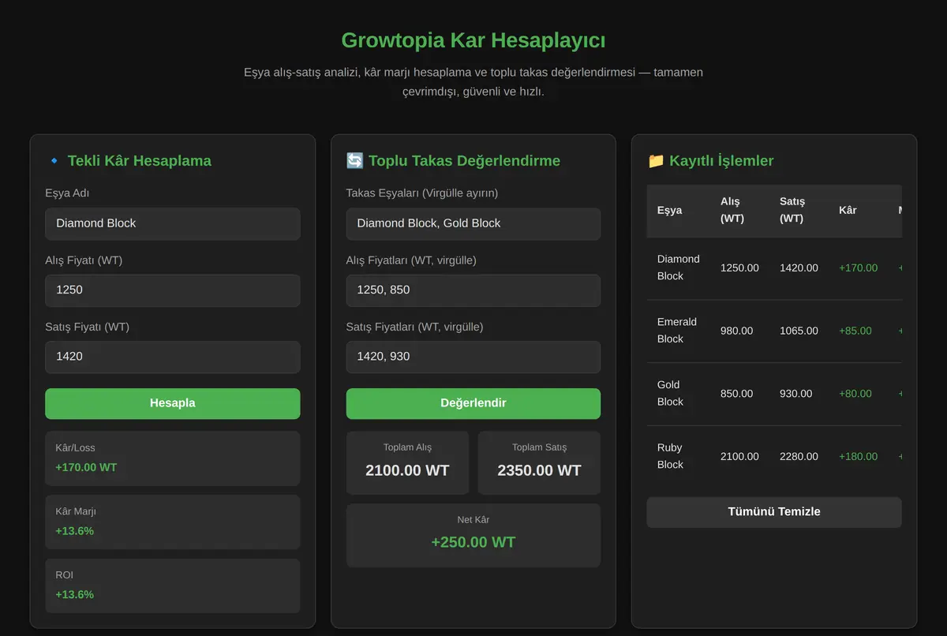Click the Toplam Alış 2100.00 WT card
This screenshot has width=947, height=636.
pyautogui.click(x=407, y=462)
